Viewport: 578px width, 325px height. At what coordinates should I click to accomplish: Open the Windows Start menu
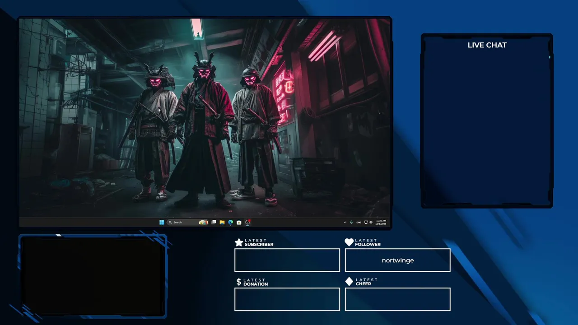162,222
